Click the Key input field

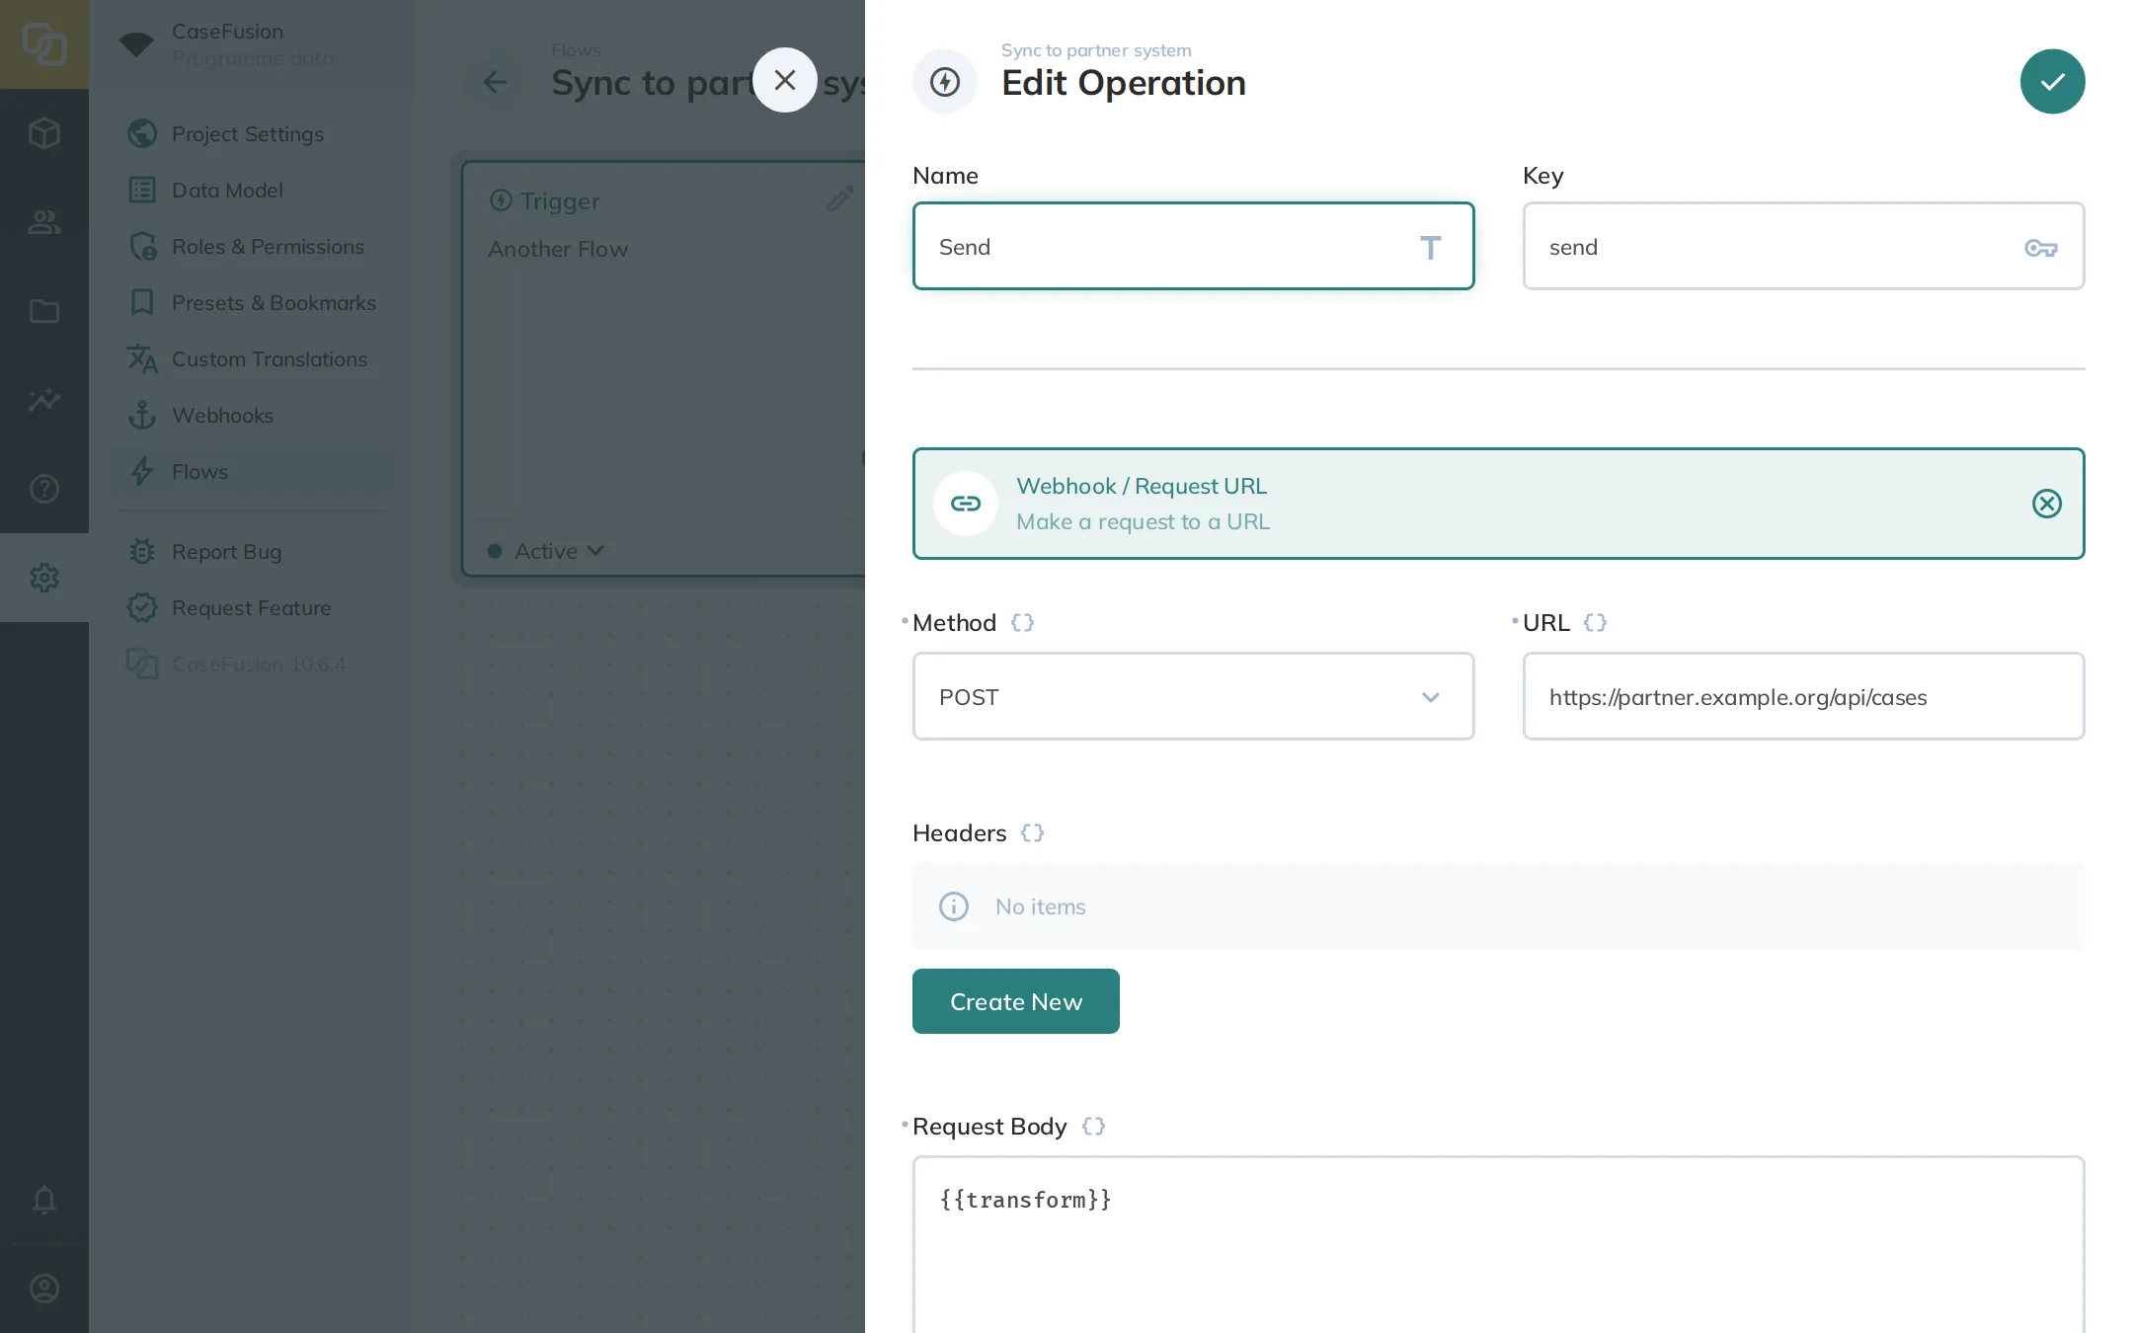coord(1803,246)
